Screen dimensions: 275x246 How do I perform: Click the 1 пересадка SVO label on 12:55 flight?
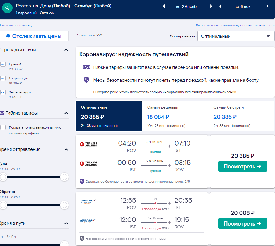(x=155, y=209)
